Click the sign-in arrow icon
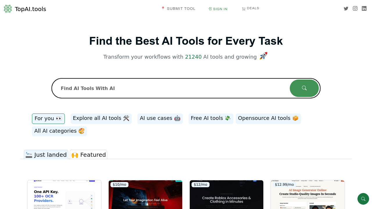This screenshot has width=372, height=209. [x=210, y=9]
